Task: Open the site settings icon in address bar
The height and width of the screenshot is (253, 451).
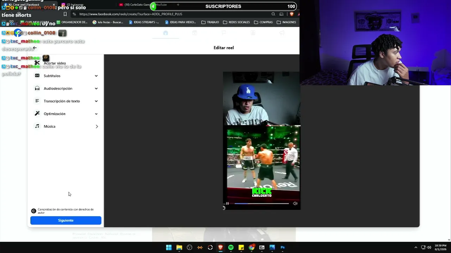Action: pos(74,14)
